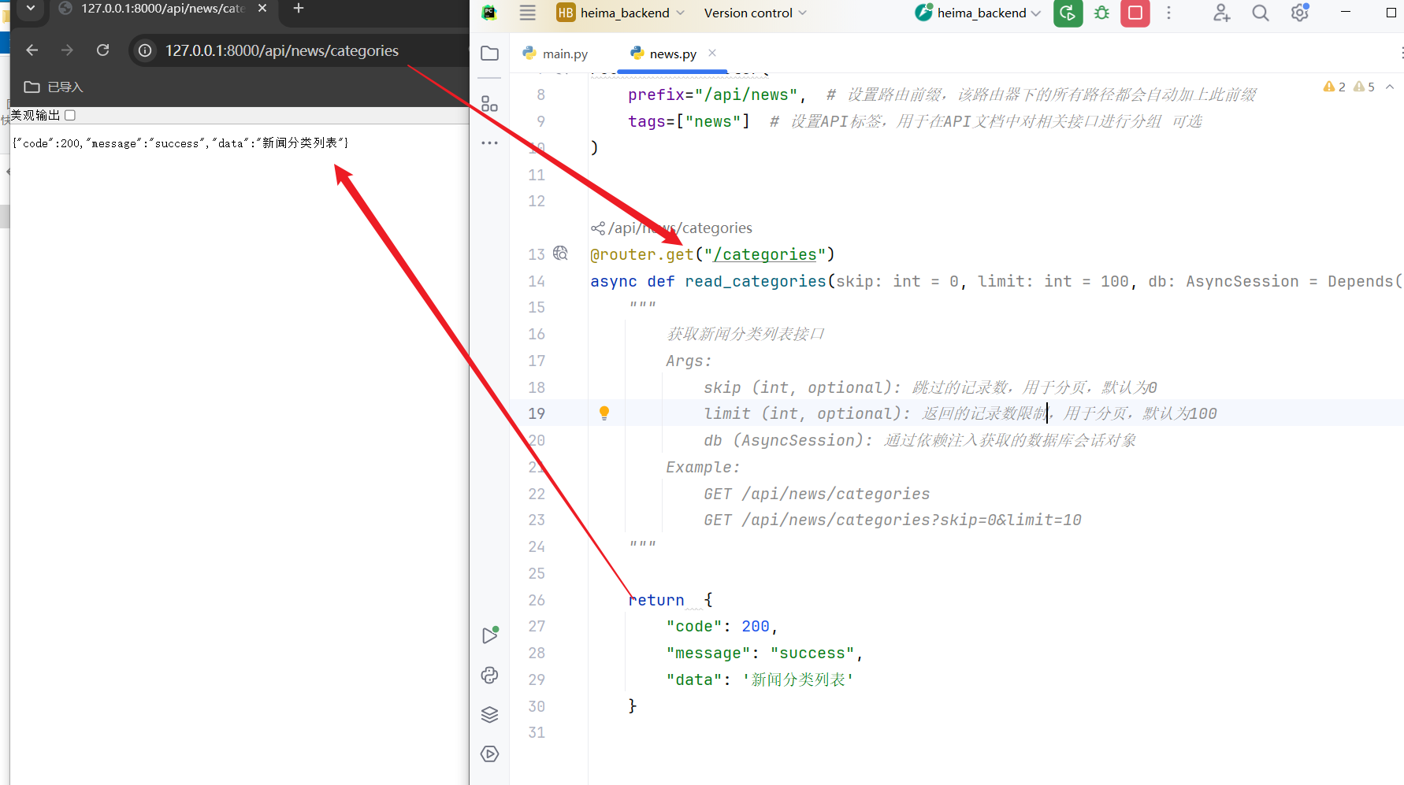
Task: Toggle the 美观输出 pretty-print checkbox
Action: (x=70, y=116)
